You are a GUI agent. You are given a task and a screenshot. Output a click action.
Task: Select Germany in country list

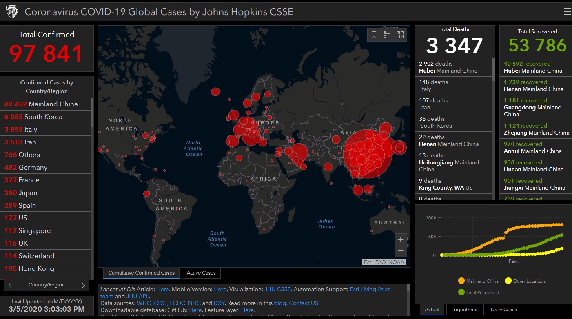click(x=45, y=167)
